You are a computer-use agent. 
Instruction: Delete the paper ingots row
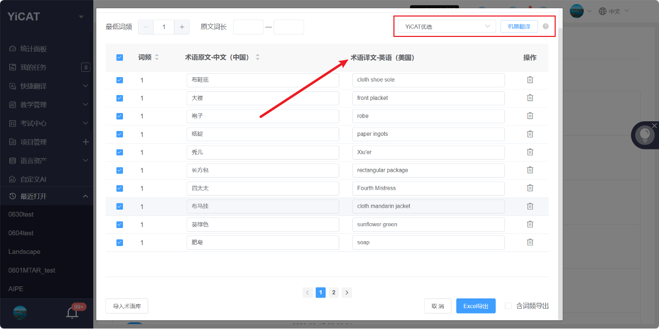click(x=530, y=134)
